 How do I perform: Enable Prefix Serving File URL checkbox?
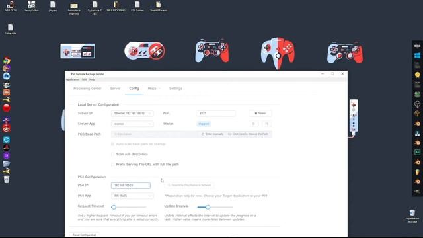[x=113, y=165]
